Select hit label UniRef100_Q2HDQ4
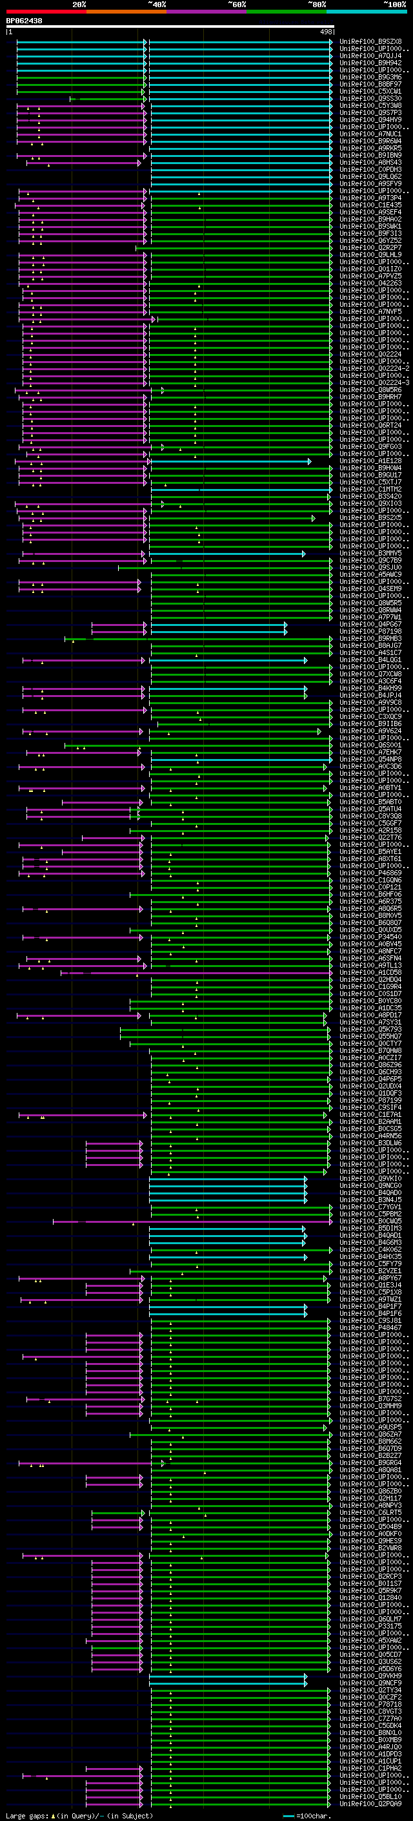This screenshot has height=1821, width=413. point(370,980)
